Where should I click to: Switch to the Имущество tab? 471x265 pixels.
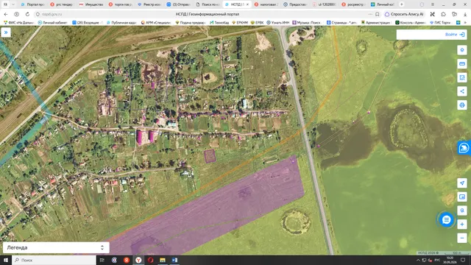91,4
